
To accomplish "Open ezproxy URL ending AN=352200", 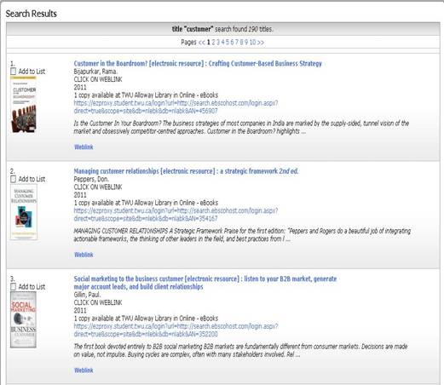I will (x=176, y=330).
